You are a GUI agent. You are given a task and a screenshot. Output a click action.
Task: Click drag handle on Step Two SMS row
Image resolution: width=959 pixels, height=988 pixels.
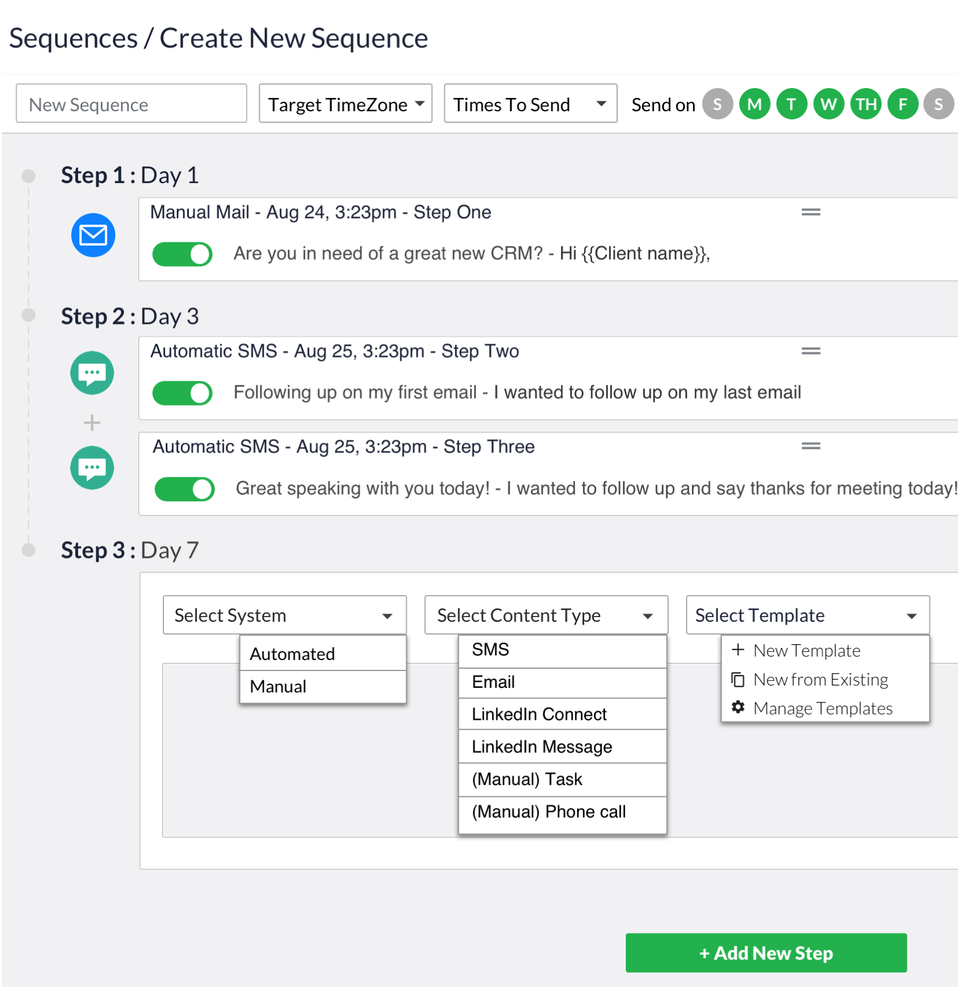pyautogui.click(x=810, y=351)
